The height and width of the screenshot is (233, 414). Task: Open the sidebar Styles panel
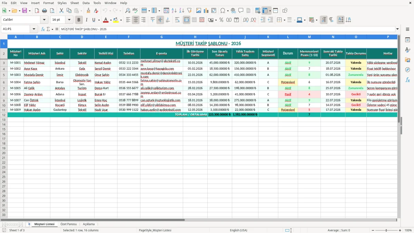click(407, 50)
